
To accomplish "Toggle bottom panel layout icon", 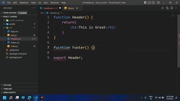I will coord(149,3).
